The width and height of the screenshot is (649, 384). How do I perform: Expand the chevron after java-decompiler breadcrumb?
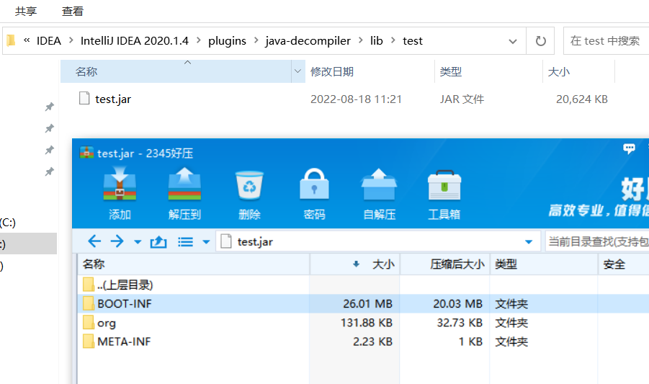361,40
